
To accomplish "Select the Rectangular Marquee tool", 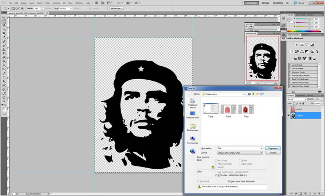I will 4,22.
